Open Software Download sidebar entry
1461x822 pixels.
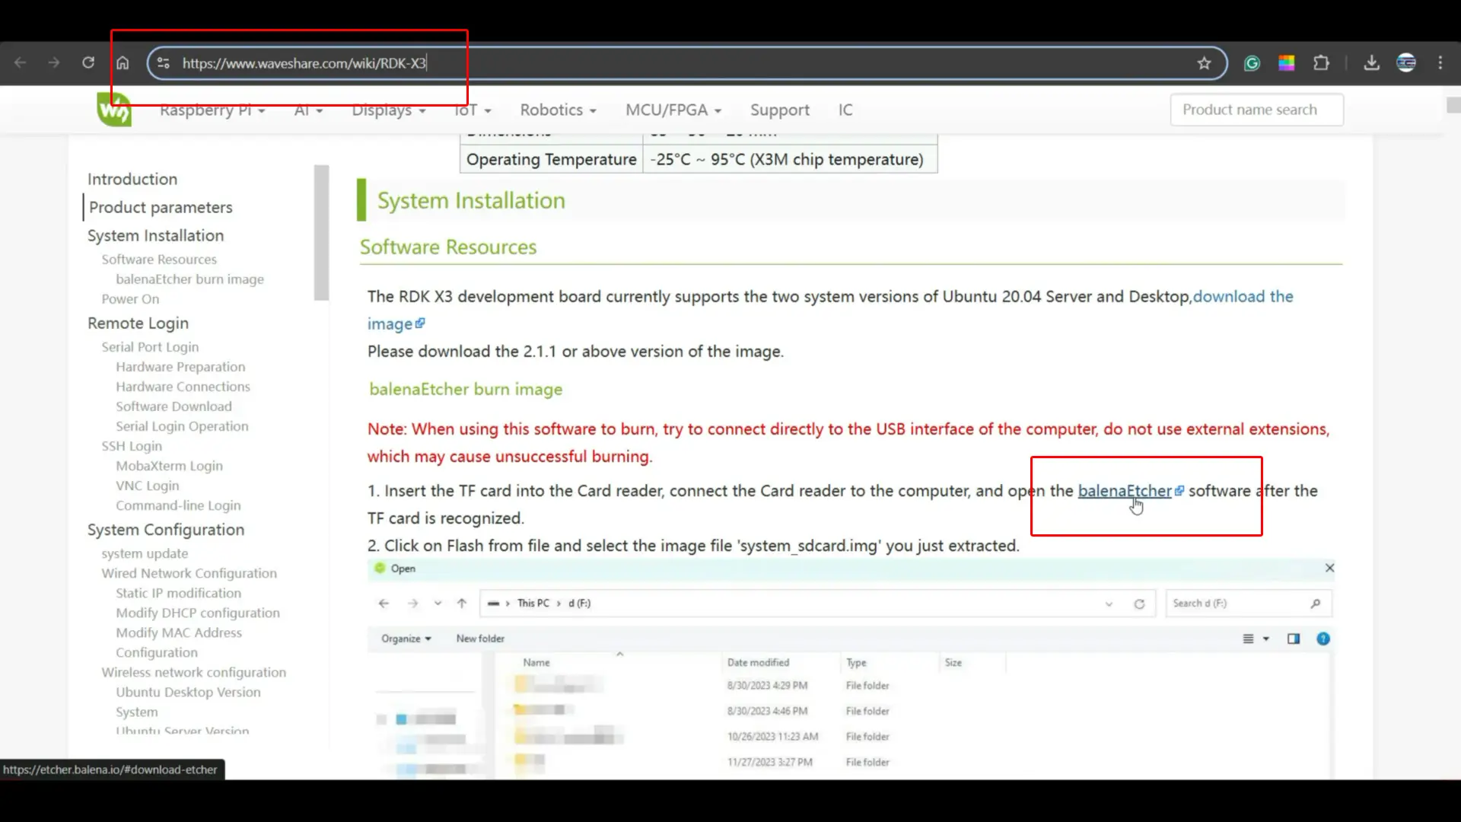click(173, 406)
